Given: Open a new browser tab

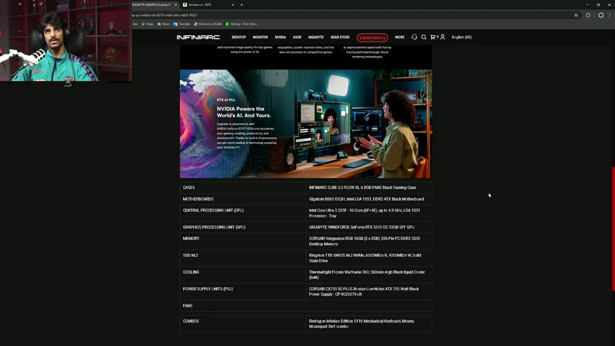Looking at the screenshot, I should 242,5.
